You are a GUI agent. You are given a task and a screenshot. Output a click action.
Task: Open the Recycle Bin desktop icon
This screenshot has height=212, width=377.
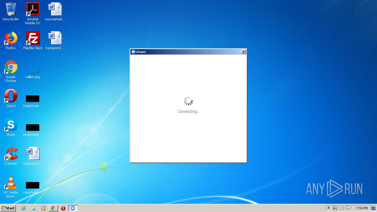(11, 12)
